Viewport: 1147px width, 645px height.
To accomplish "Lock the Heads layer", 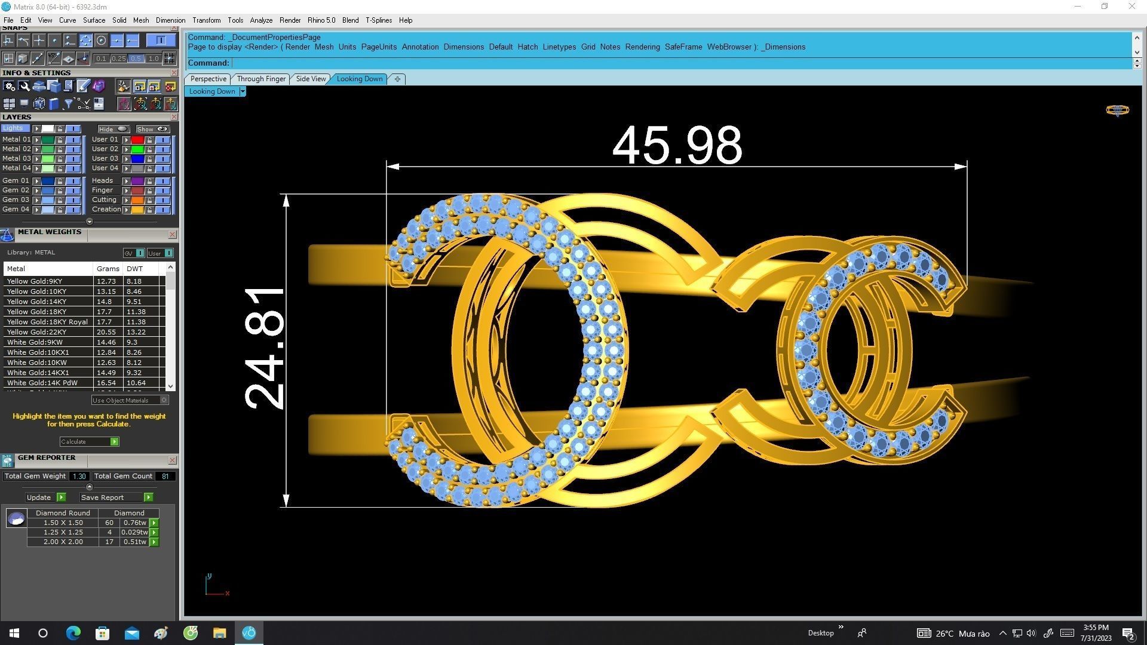I will (149, 181).
